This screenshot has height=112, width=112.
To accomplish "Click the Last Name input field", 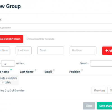I will (x=24, y=50).
